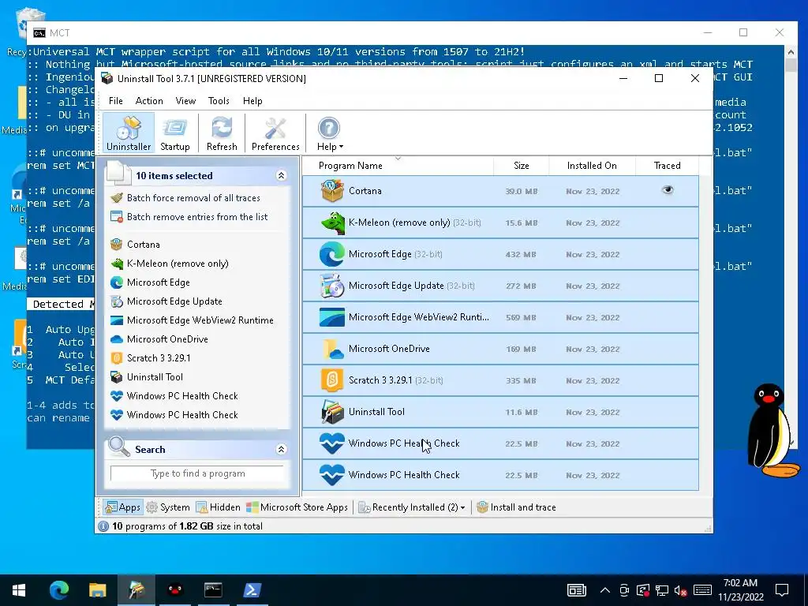
Task: Click the Microsoft Edge Update icon in list
Action: (x=332, y=286)
